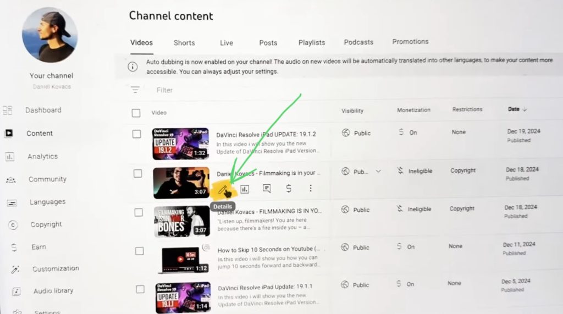Select checkbox for How to Skip 10 Seconds video
The height and width of the screenshot is (314, 563).
[140, 251]
